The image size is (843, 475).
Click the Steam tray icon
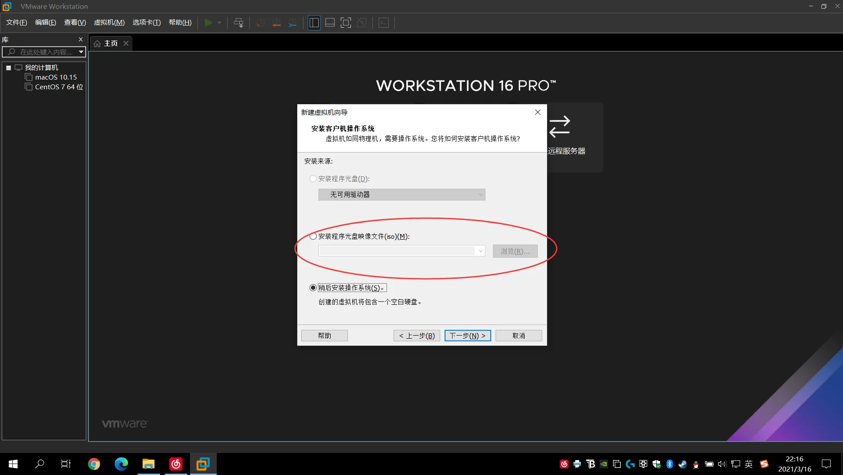coord(682,464)
